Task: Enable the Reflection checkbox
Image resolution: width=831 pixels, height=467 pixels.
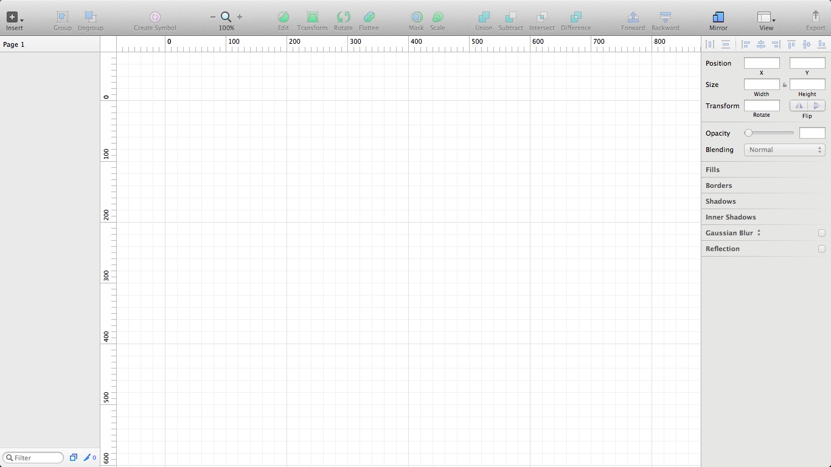Action: tap(822, 249)
